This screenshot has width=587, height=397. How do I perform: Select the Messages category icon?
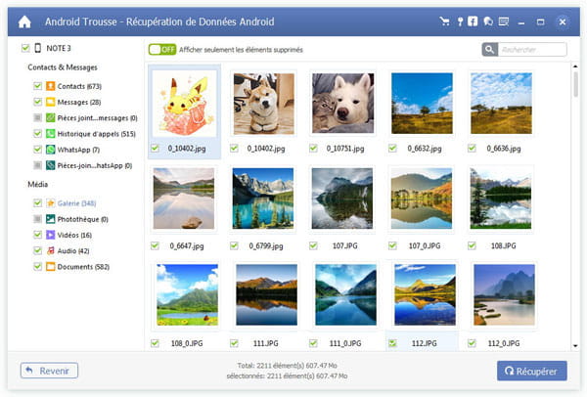[50, 102]
